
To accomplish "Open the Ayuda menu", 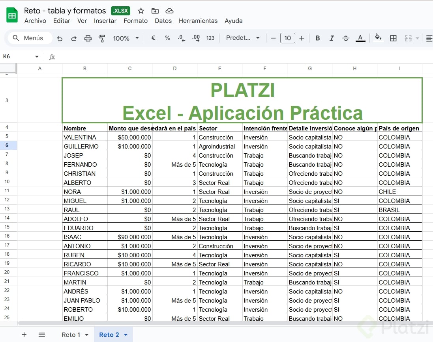I will (x=234, y=20).
